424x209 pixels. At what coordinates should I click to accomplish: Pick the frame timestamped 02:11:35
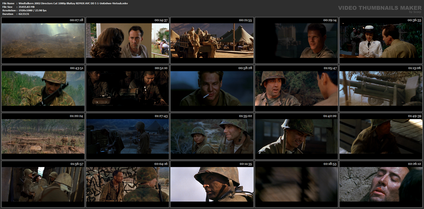coord(212,184)
